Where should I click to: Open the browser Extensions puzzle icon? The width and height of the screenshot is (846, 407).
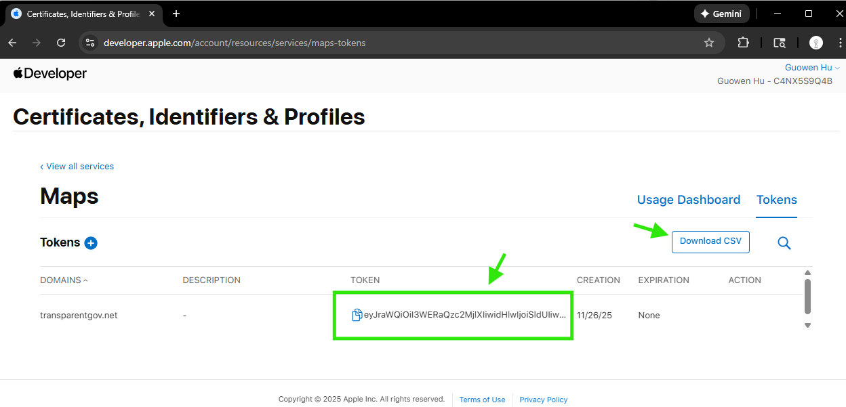click(743, 43)
